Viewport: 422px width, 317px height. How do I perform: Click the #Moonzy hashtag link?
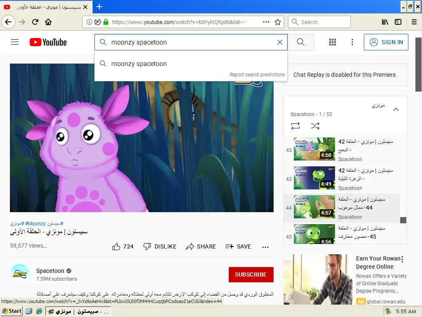point(35,223)
